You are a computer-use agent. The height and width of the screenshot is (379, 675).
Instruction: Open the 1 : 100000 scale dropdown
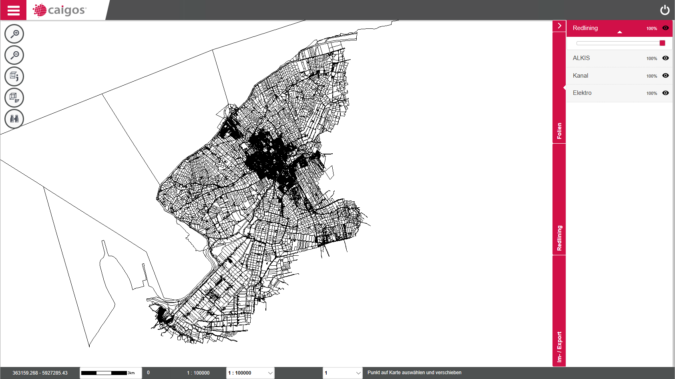tap(250, 373)
